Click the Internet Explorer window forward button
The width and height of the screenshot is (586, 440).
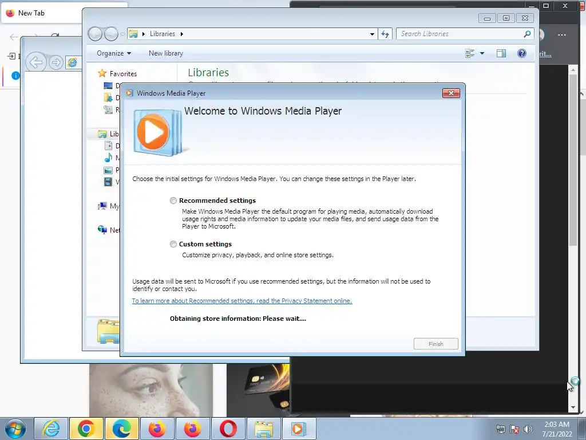56,62
